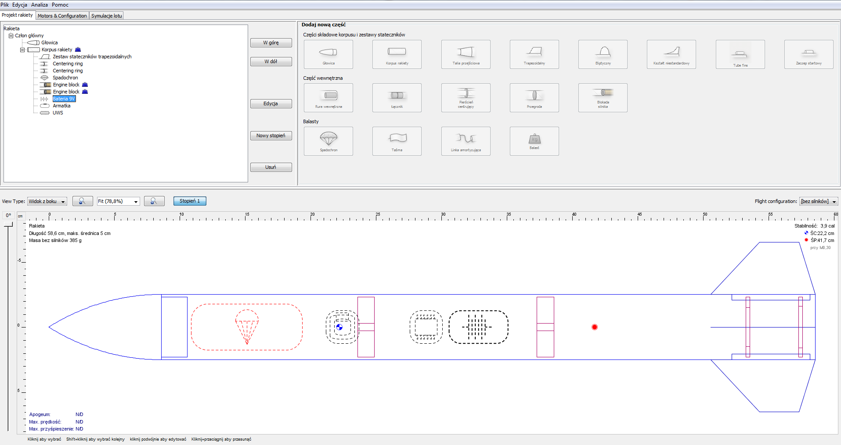Screen dimensions: 841x445
Task: Open the Flight configuration dropdown
Action: point(818,201)
